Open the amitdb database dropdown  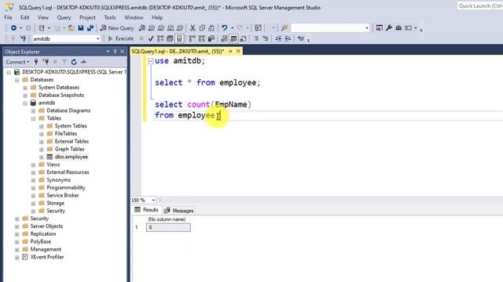point(97,38)
